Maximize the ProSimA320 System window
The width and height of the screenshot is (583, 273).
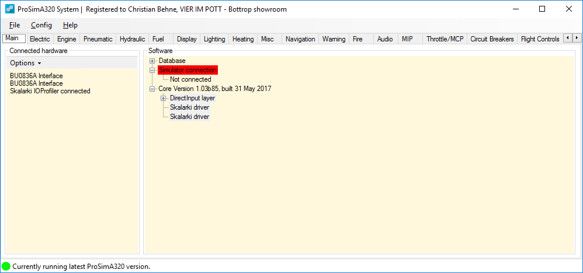tap(542, 9)
